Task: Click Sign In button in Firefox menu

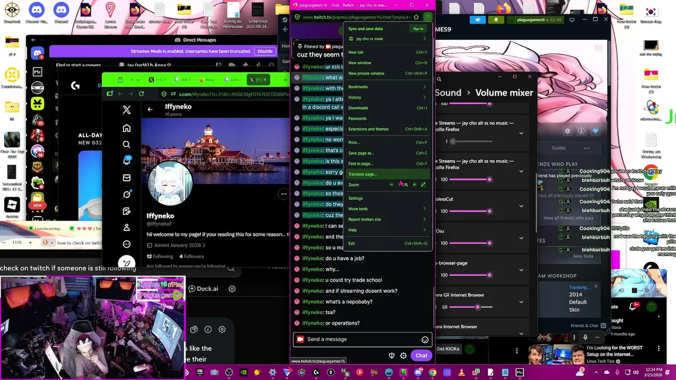Action: (x=418, y=28)
